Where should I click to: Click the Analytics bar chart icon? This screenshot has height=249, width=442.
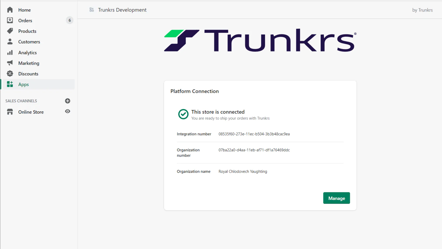[10, 52]
